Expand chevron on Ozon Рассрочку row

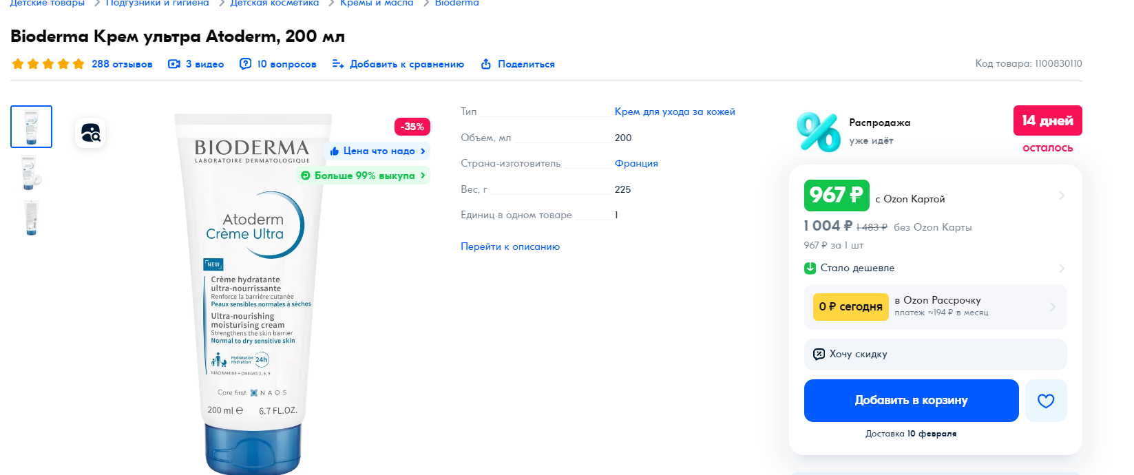point(1052,306)
